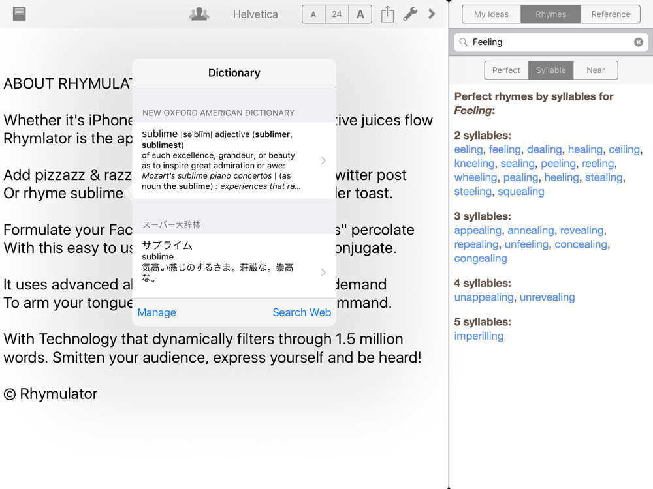Collapse side panel with chevron arrow

click(x=432, y=14)
